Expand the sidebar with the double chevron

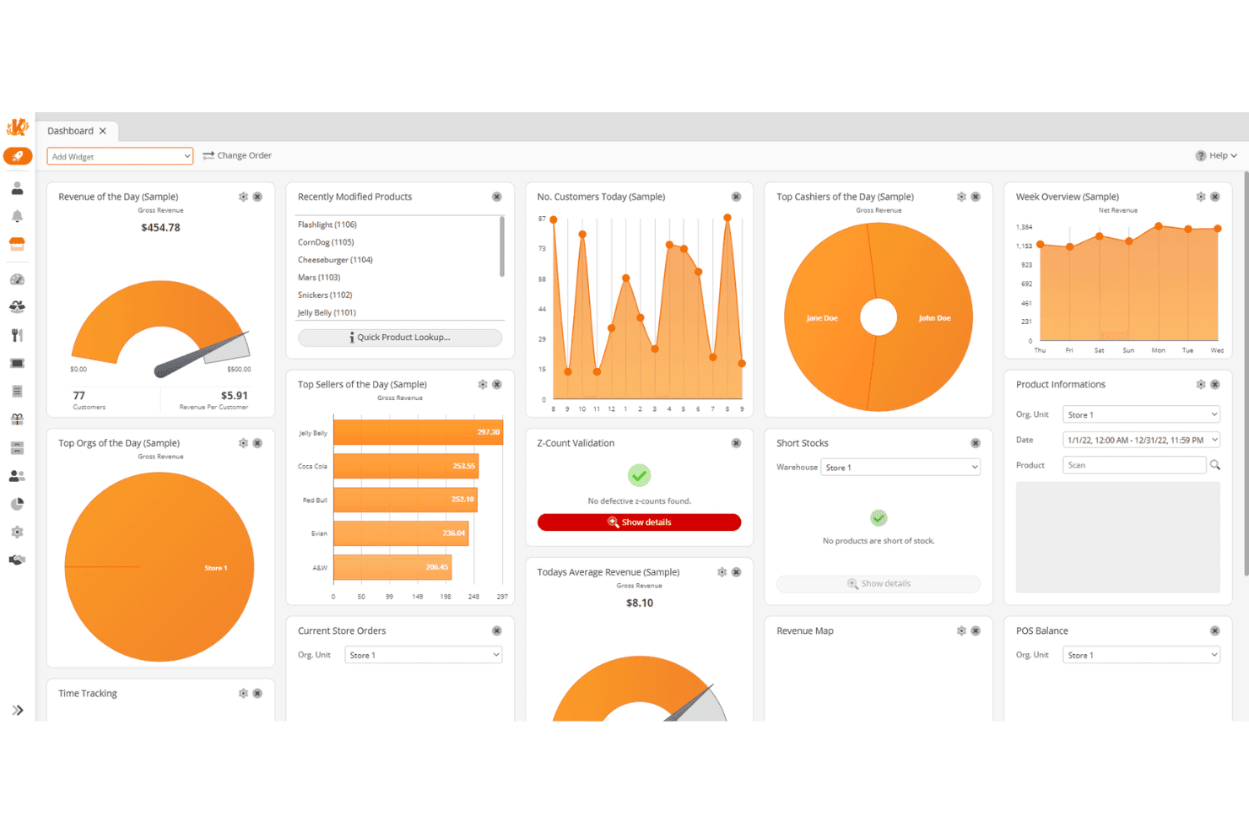(x=17, y=711)
